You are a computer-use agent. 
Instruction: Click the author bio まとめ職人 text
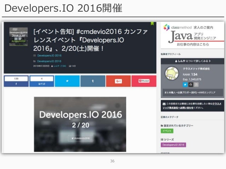pyautogui.click(x=190, y=92)
